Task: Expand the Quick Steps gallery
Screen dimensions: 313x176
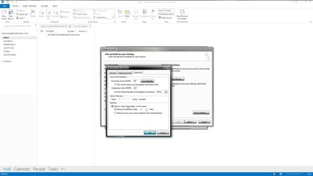Action: (x=114, y=18)
